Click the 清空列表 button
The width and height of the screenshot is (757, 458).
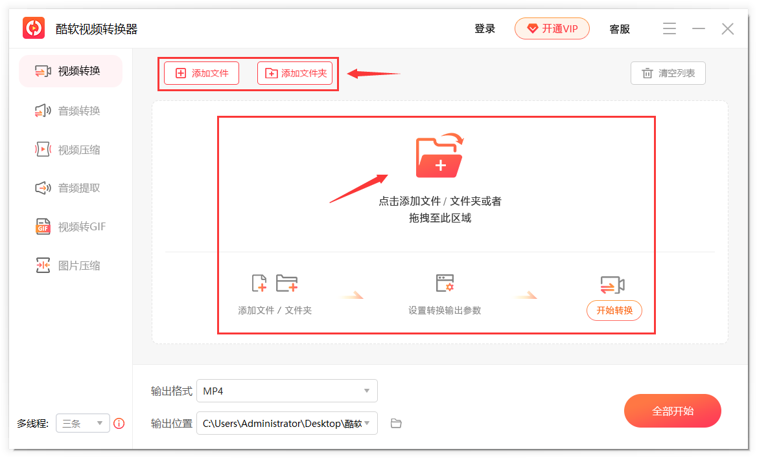click(668, 73)
